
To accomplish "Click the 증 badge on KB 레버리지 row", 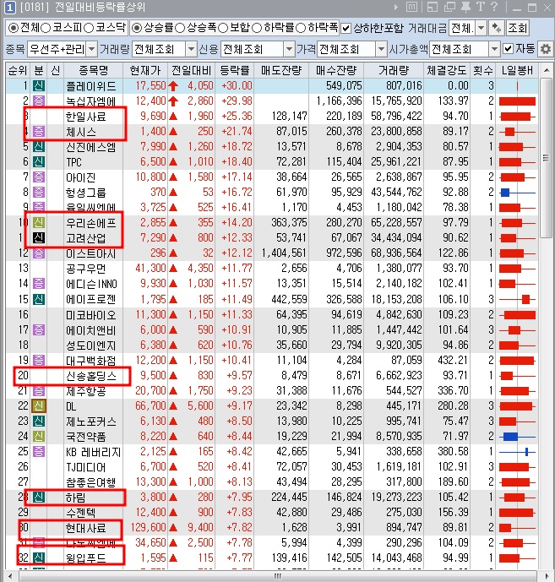I will (x=39, y=452).
